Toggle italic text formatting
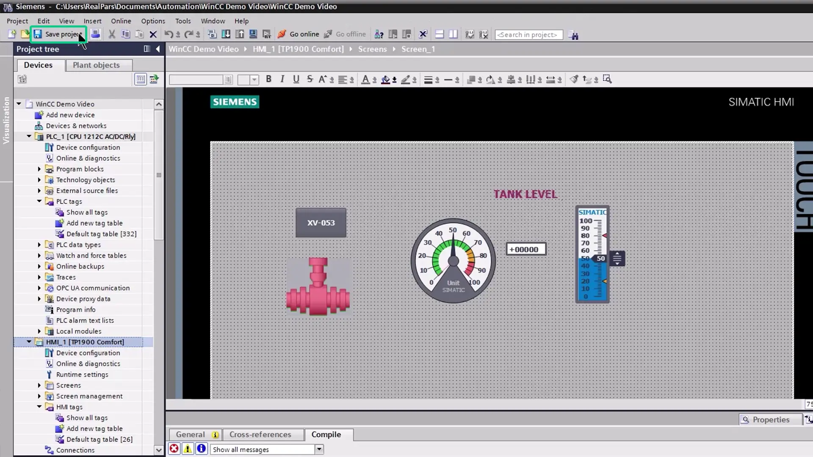The width and height of the screenshot is (813, 457). coord(282,79)
